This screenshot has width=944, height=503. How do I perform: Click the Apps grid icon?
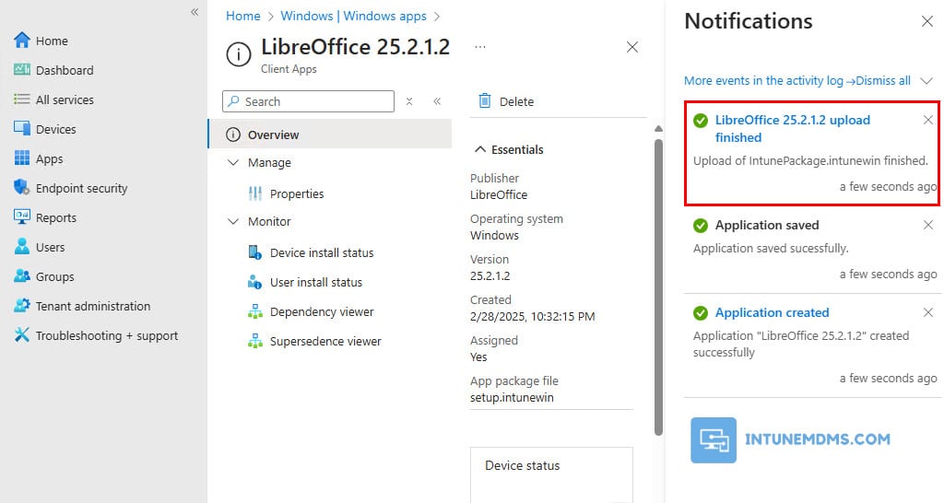point(22,158)
